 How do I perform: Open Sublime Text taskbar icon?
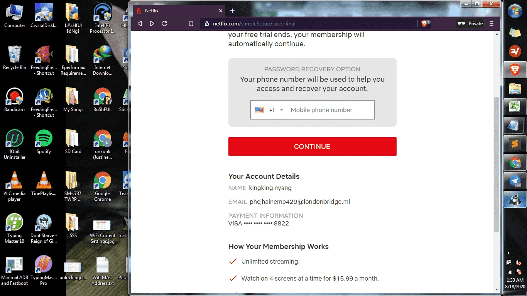[x=515, y=144]
